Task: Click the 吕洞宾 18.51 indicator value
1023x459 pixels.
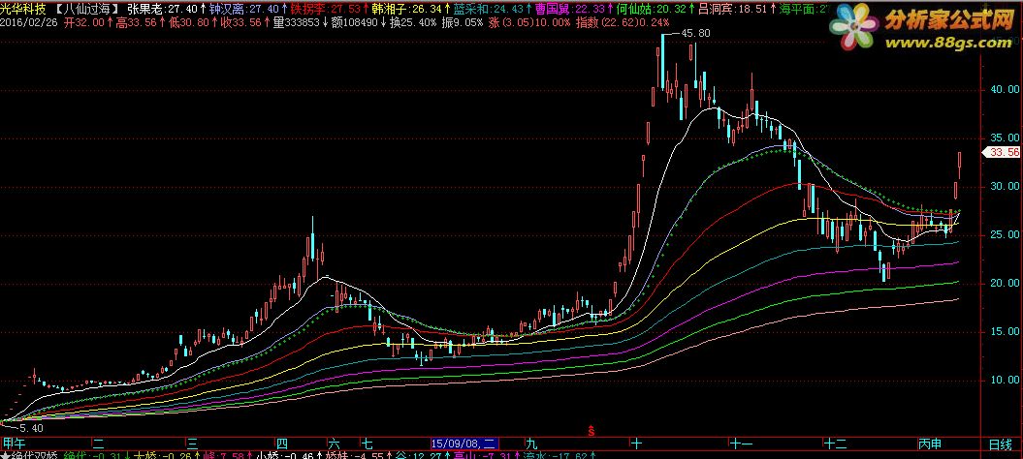Action: point(737,9)
